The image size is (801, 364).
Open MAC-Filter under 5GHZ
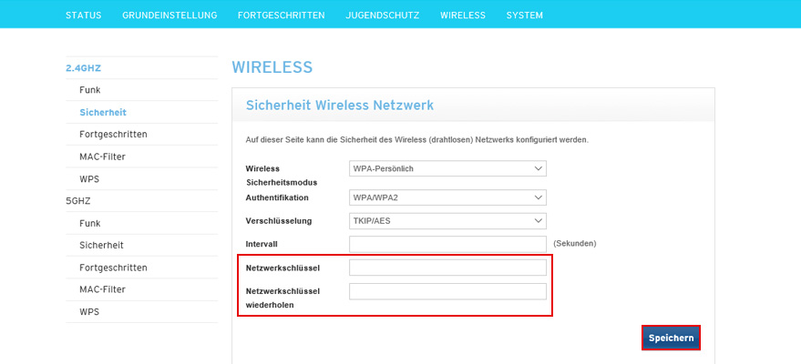point(102,289)
